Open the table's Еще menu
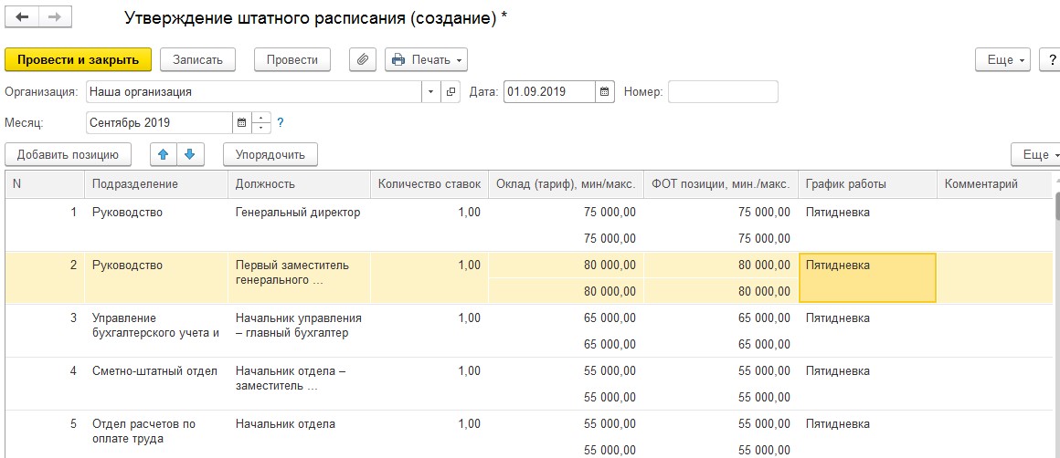1060x458 pixels. pyautogui.click(x=1036, y=154)
